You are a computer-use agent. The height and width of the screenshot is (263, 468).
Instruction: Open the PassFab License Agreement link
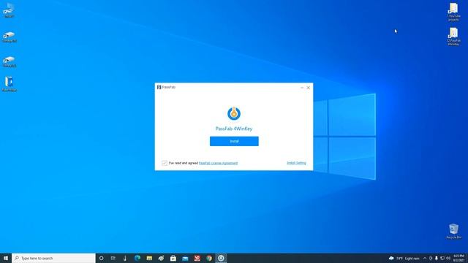[x=218, y=163]
